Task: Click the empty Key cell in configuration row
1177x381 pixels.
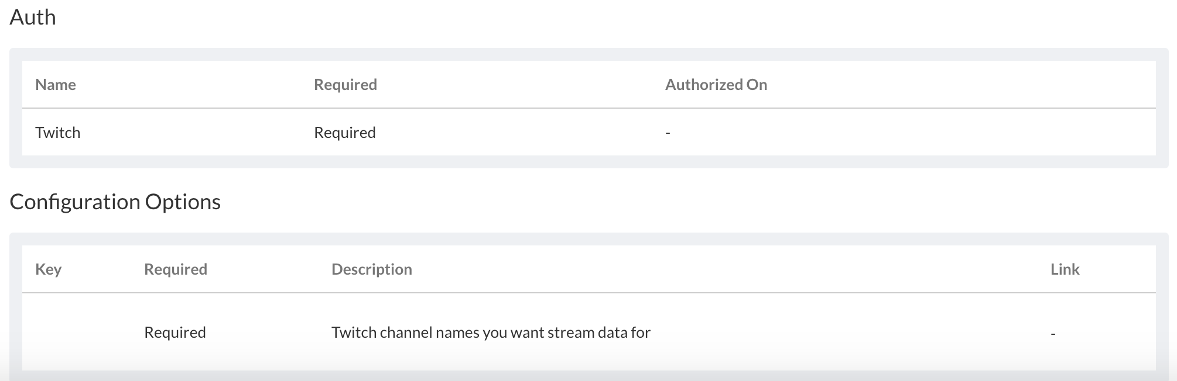Action: [76, 332]
